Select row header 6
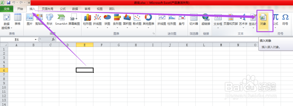The height and width of the screenshot is (106, 293). click(x=4, y=70)
